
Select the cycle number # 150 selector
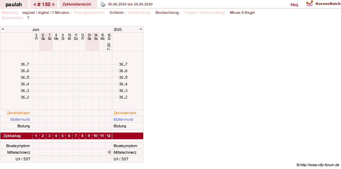(x=44, y=4)
